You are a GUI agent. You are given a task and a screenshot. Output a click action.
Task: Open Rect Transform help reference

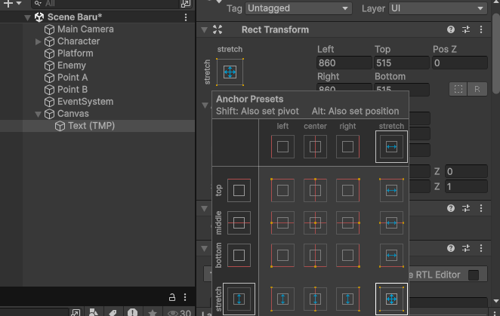pos(451,29)
